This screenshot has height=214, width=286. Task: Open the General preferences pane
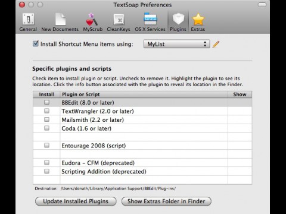[x=28, y=22]
